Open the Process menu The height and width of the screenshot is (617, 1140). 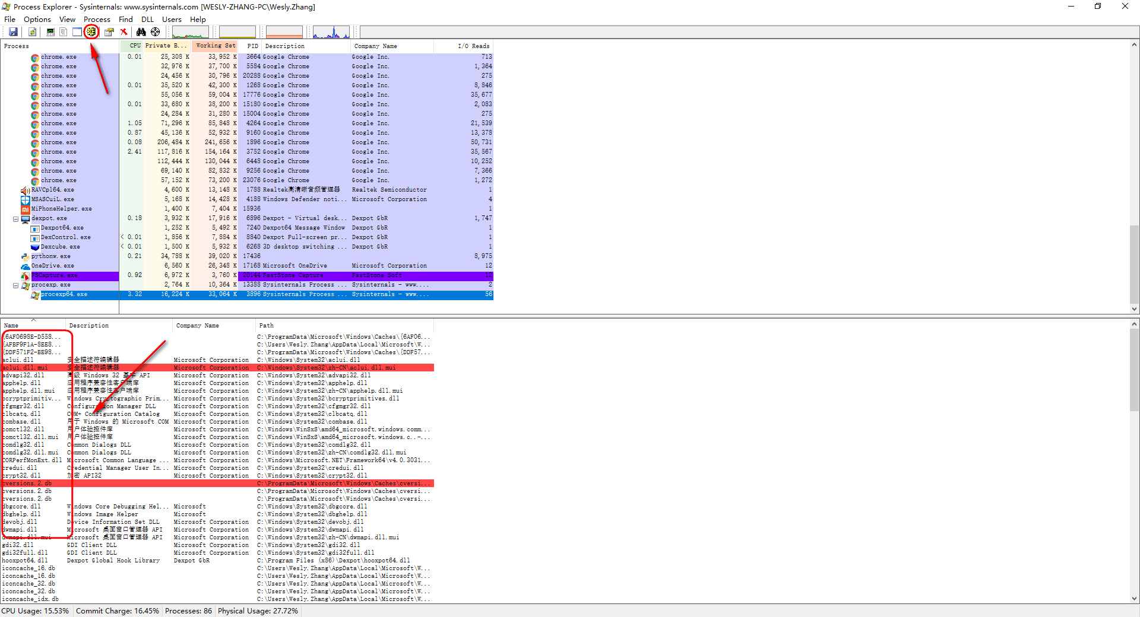click(97, 19)
